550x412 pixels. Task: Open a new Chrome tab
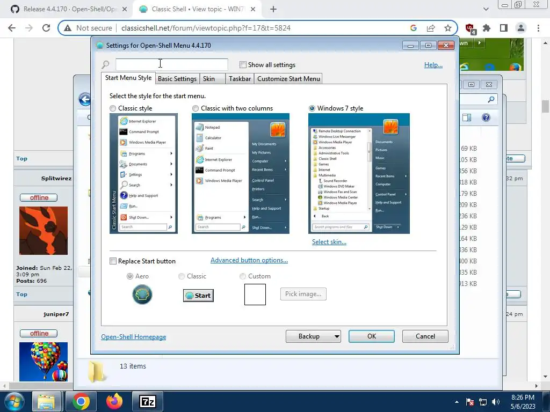point(273,9)
